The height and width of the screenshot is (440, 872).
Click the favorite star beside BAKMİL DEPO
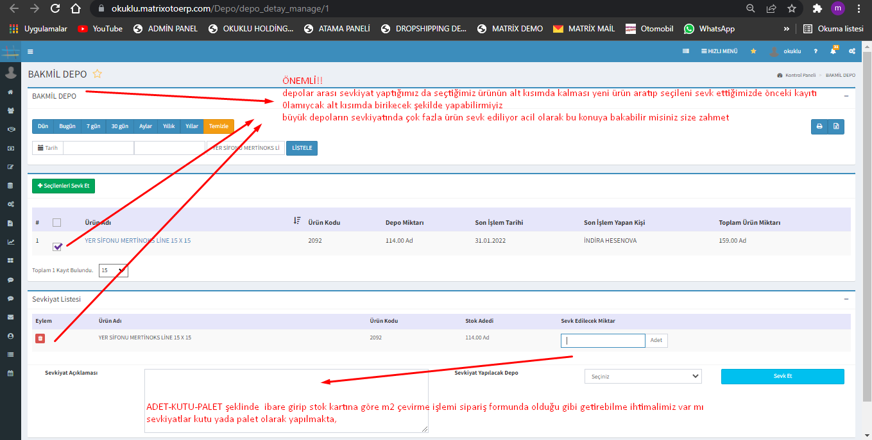(98, 74)
